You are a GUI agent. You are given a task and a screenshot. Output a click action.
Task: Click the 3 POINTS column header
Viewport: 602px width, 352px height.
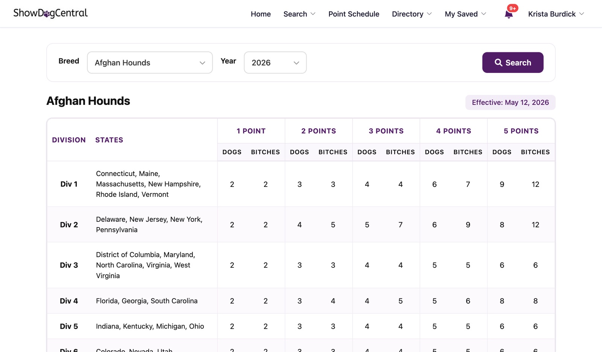[x=386, y=131]
